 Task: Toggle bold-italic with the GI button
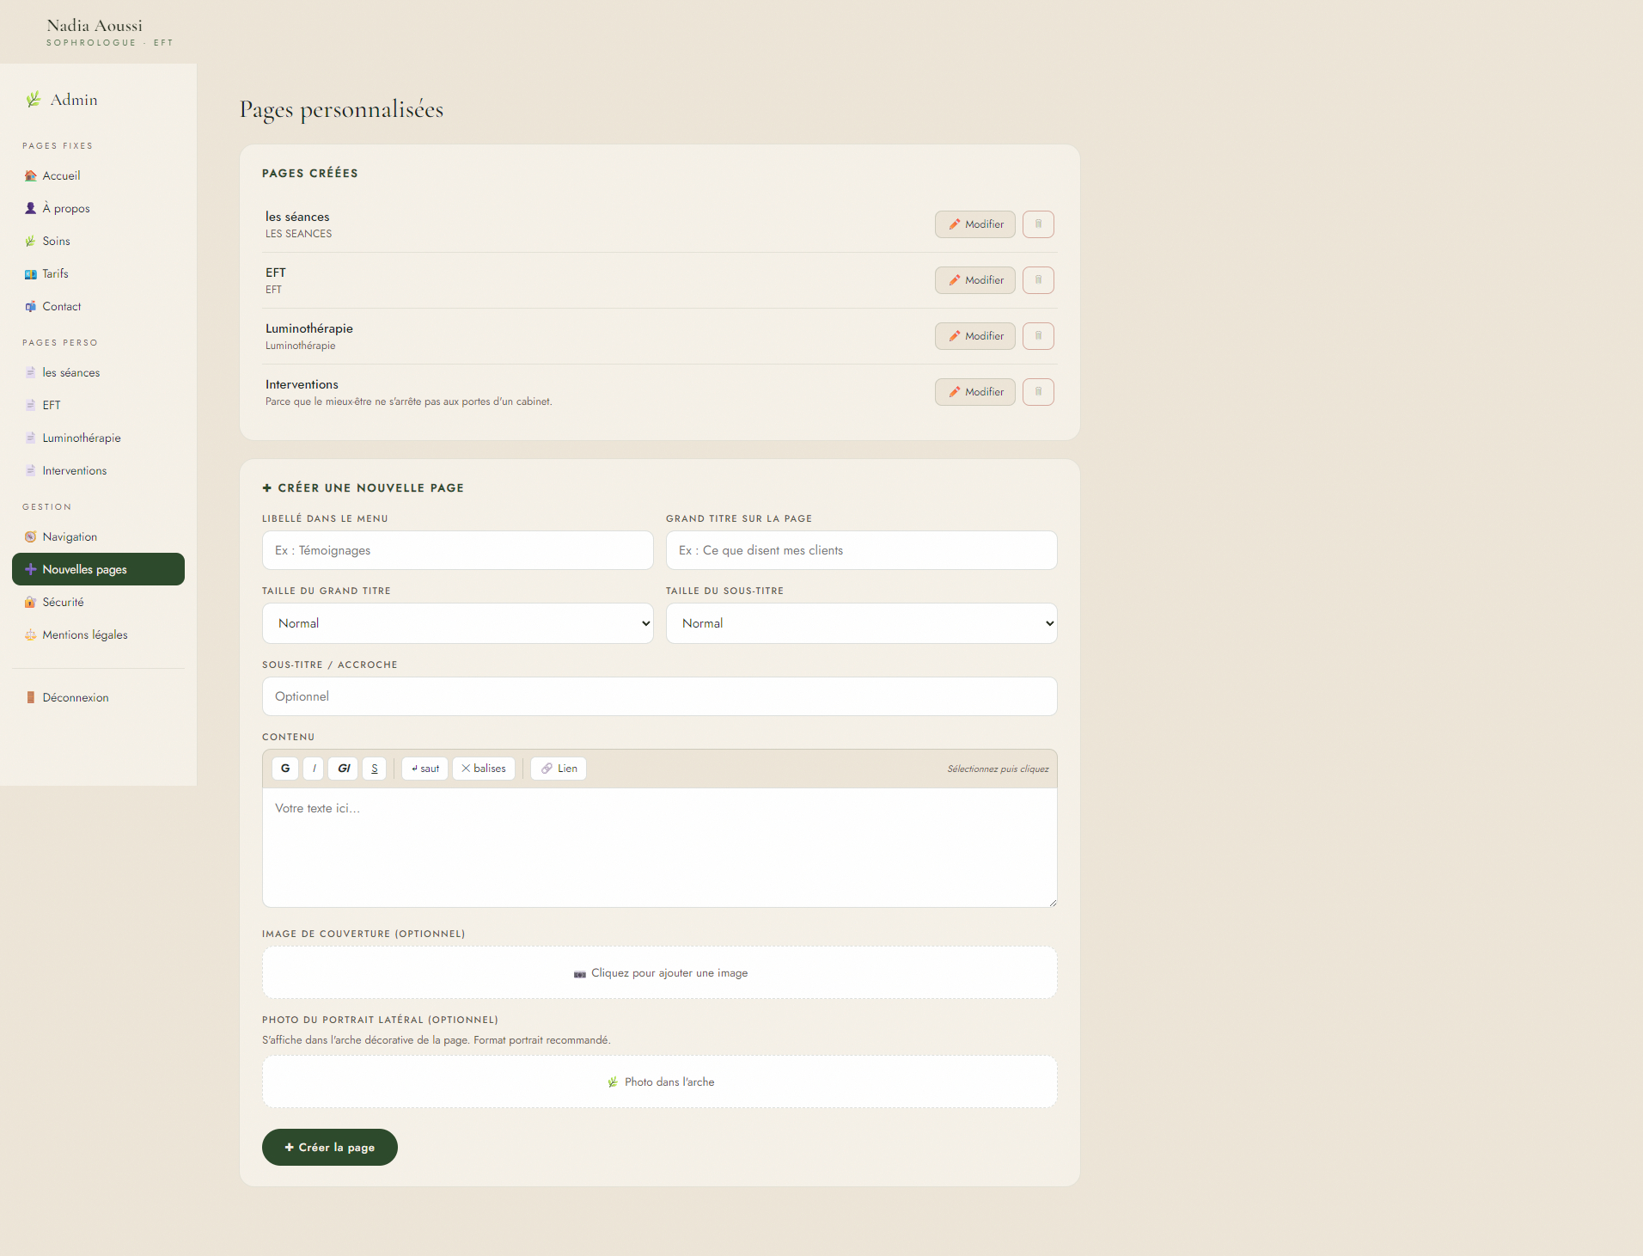pyautogui.click(x=344, y=769)
